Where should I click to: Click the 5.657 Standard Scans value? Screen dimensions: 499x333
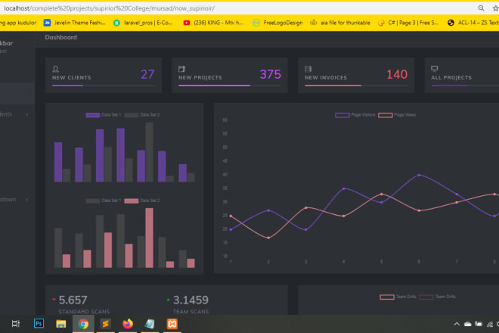73,300
